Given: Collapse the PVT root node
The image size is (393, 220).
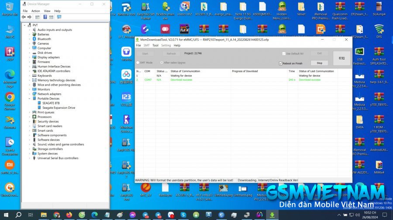Looking at the screenshot, I should [24, 25].
